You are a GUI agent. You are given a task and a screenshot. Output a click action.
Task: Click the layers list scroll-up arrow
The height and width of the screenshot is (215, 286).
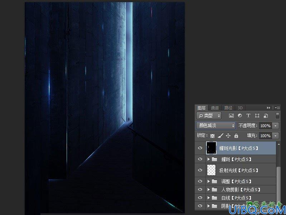pos(278,144)
